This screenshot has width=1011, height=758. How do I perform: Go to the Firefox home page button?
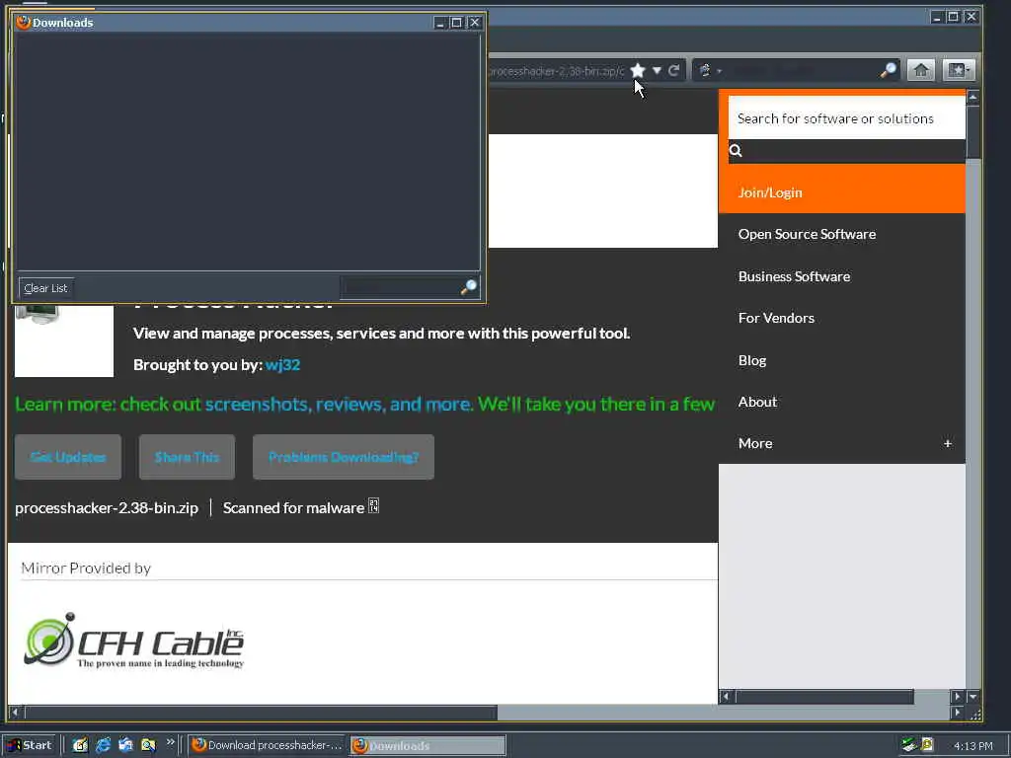pyautogui.click(x=921, y=70)
